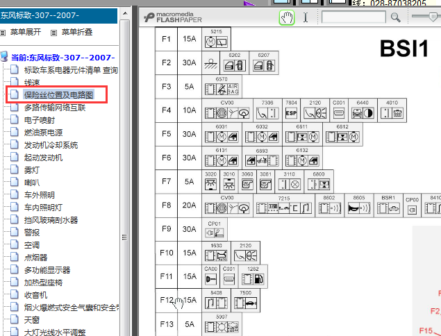Screen dimensions: 441x336
Task: Open 点烟器 tree item
Action: tap(35, 258)
